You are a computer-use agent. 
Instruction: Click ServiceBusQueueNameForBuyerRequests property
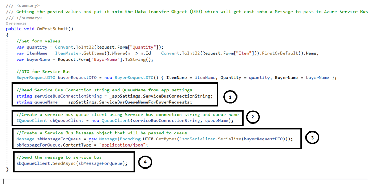(x=144, y=102)
